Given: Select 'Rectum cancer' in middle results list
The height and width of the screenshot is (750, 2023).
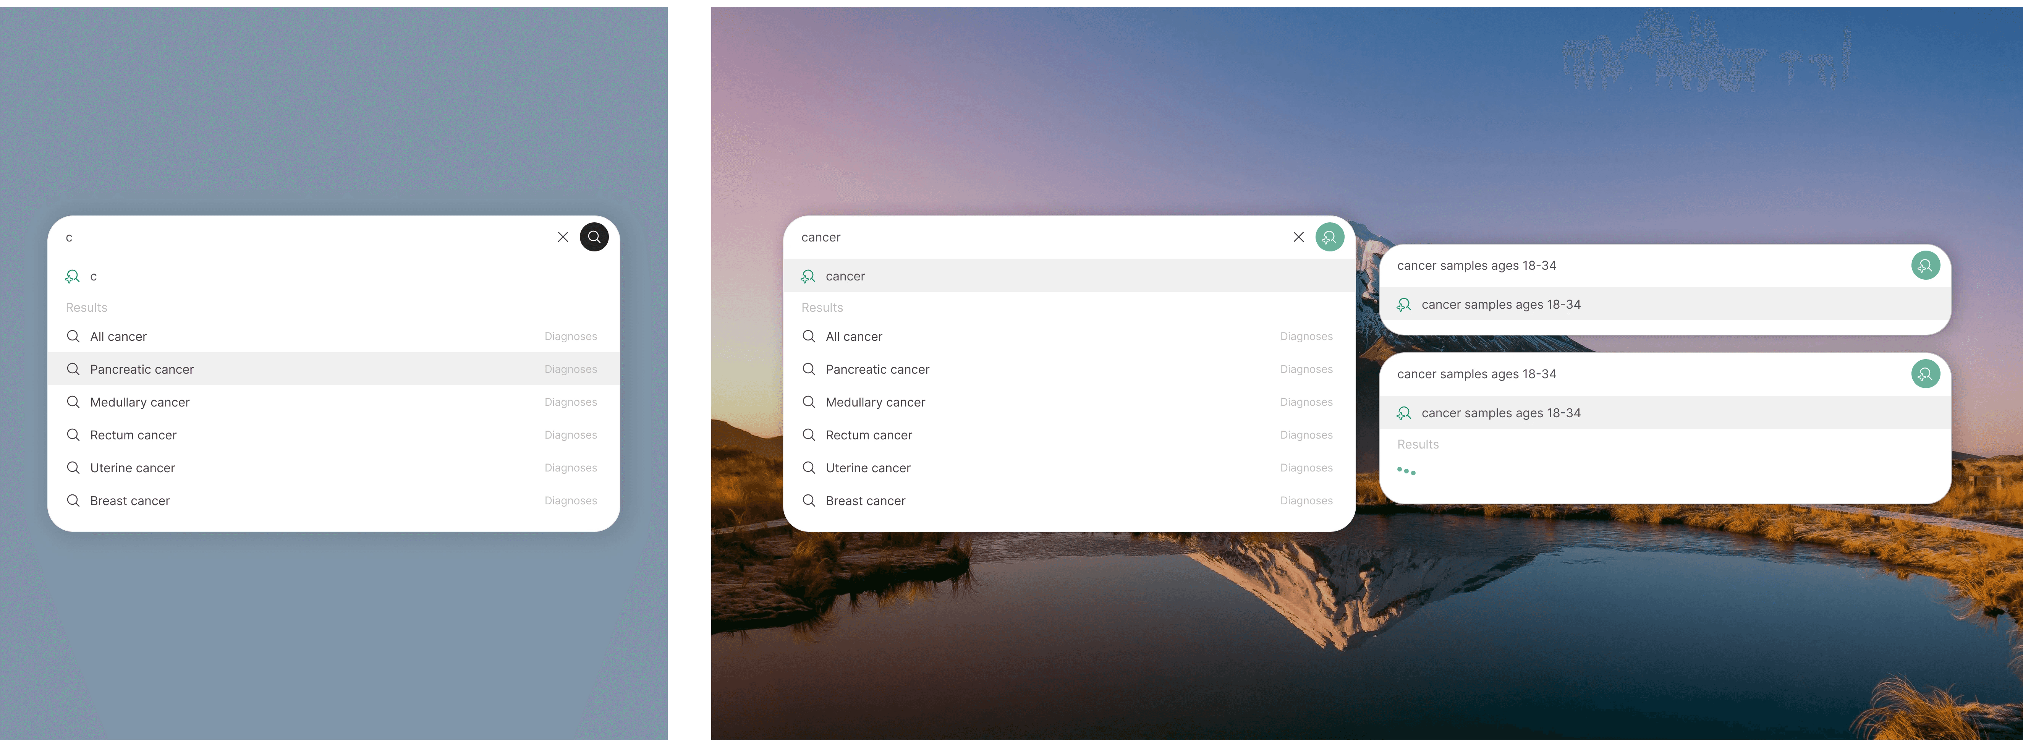Looking at the screenshot, I should pos(869,435).
